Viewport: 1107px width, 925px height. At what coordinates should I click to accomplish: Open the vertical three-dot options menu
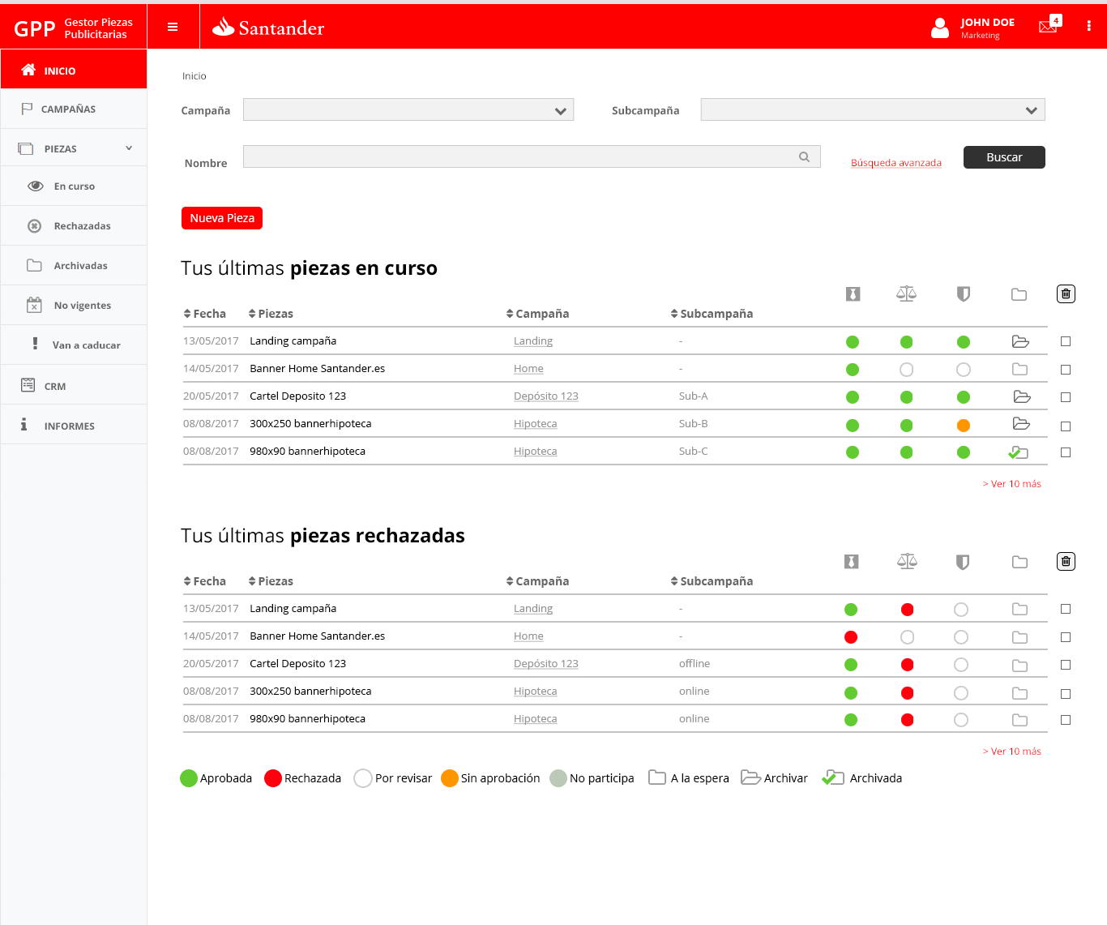click(1088, 26)
